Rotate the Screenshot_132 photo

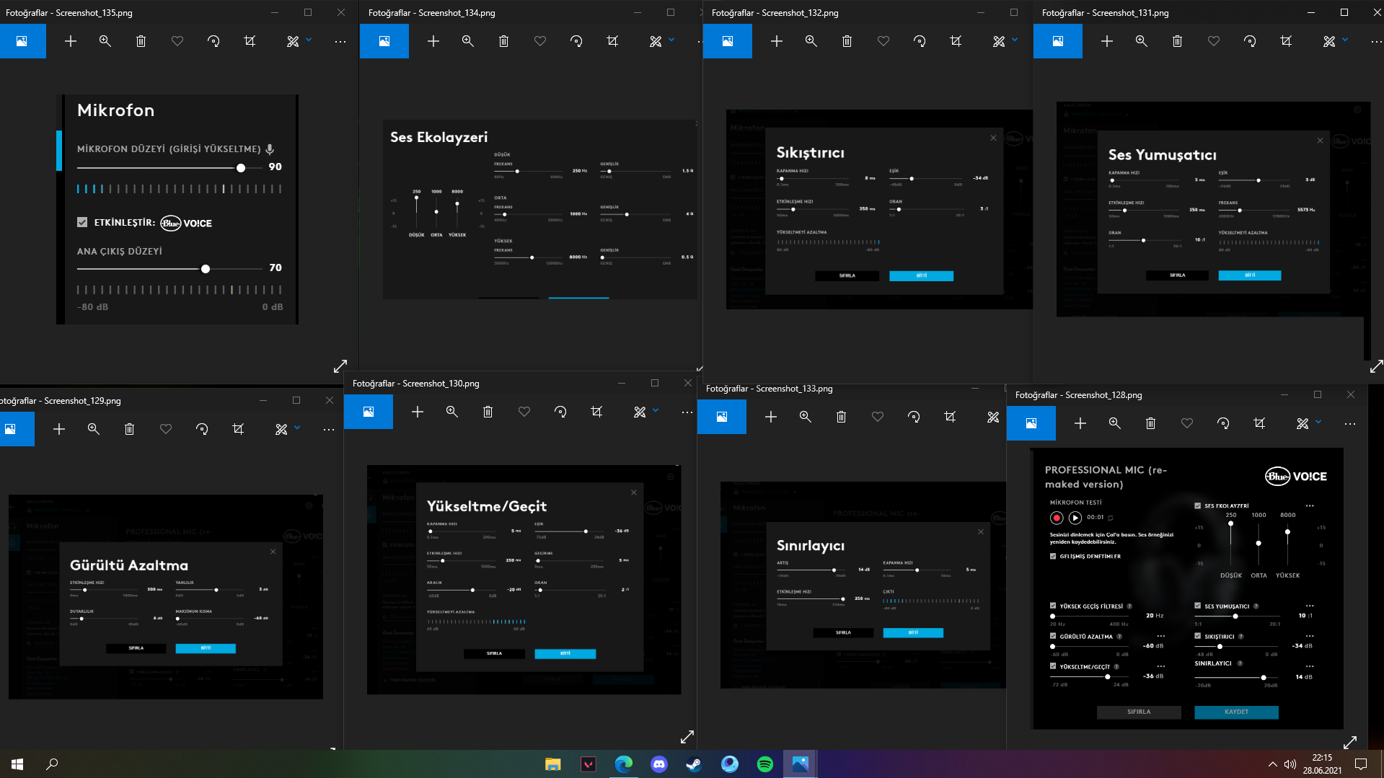click(920, 41)
